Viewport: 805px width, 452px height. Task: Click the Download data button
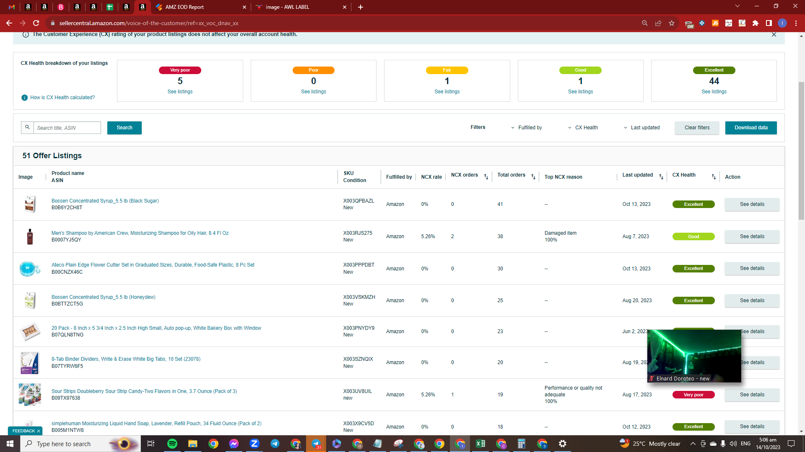[751, 128]
